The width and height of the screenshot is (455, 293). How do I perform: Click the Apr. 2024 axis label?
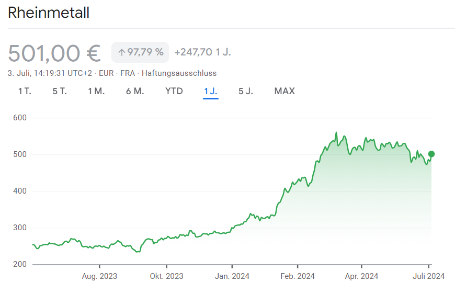point(361,276)
